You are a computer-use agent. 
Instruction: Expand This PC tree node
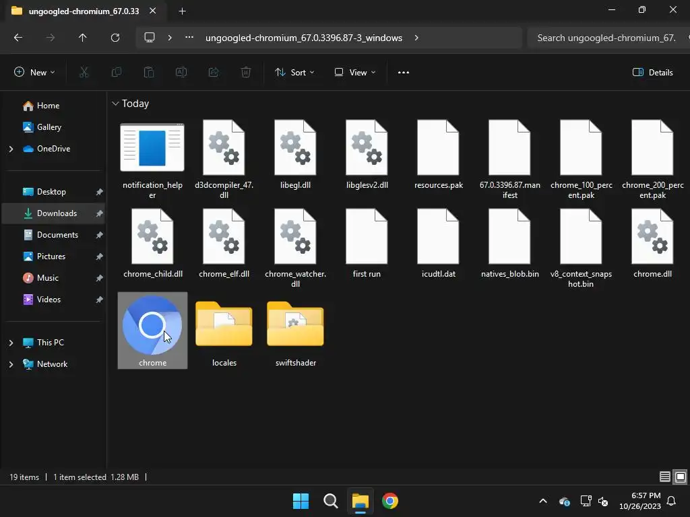pos(11,343)
